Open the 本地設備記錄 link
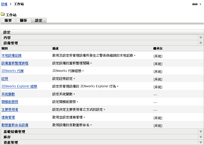204x145 pixels. (x=12, y=55)
